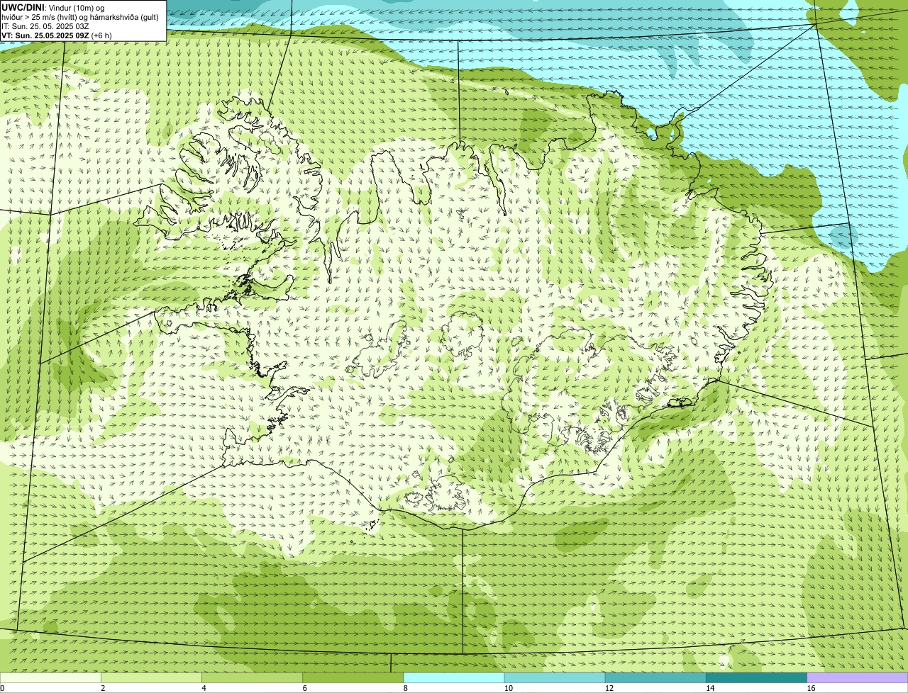The image size is (908, 693).
Task: Click the pale yellow 0–2 m/s legend swatch
Action: point(50,677)
